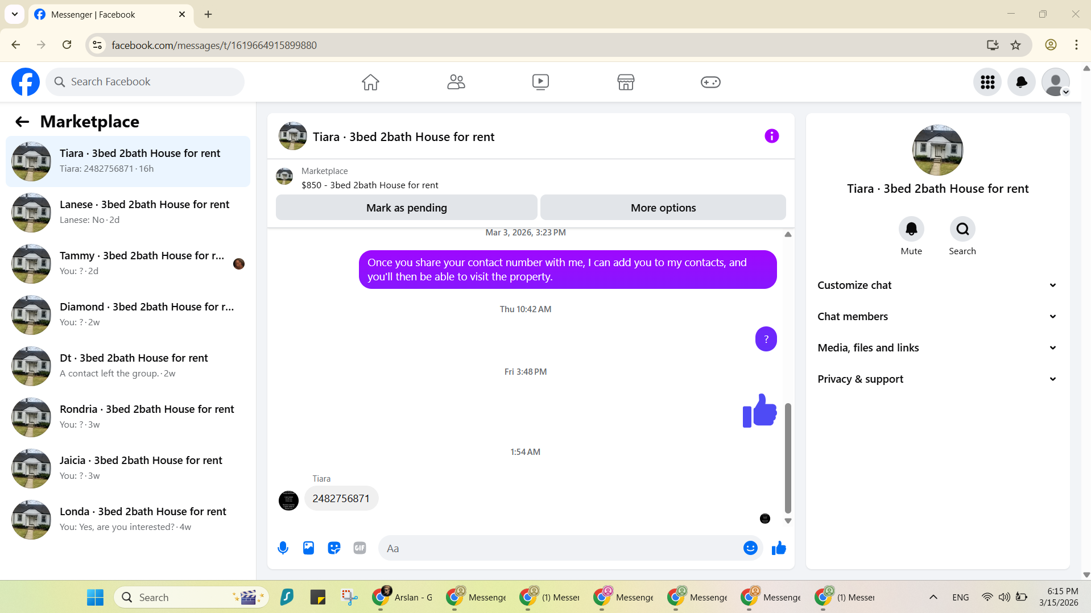Open Arslan - G Chrome taskbar window
The width and height of the screenshot is (1091, 613).
403,597
